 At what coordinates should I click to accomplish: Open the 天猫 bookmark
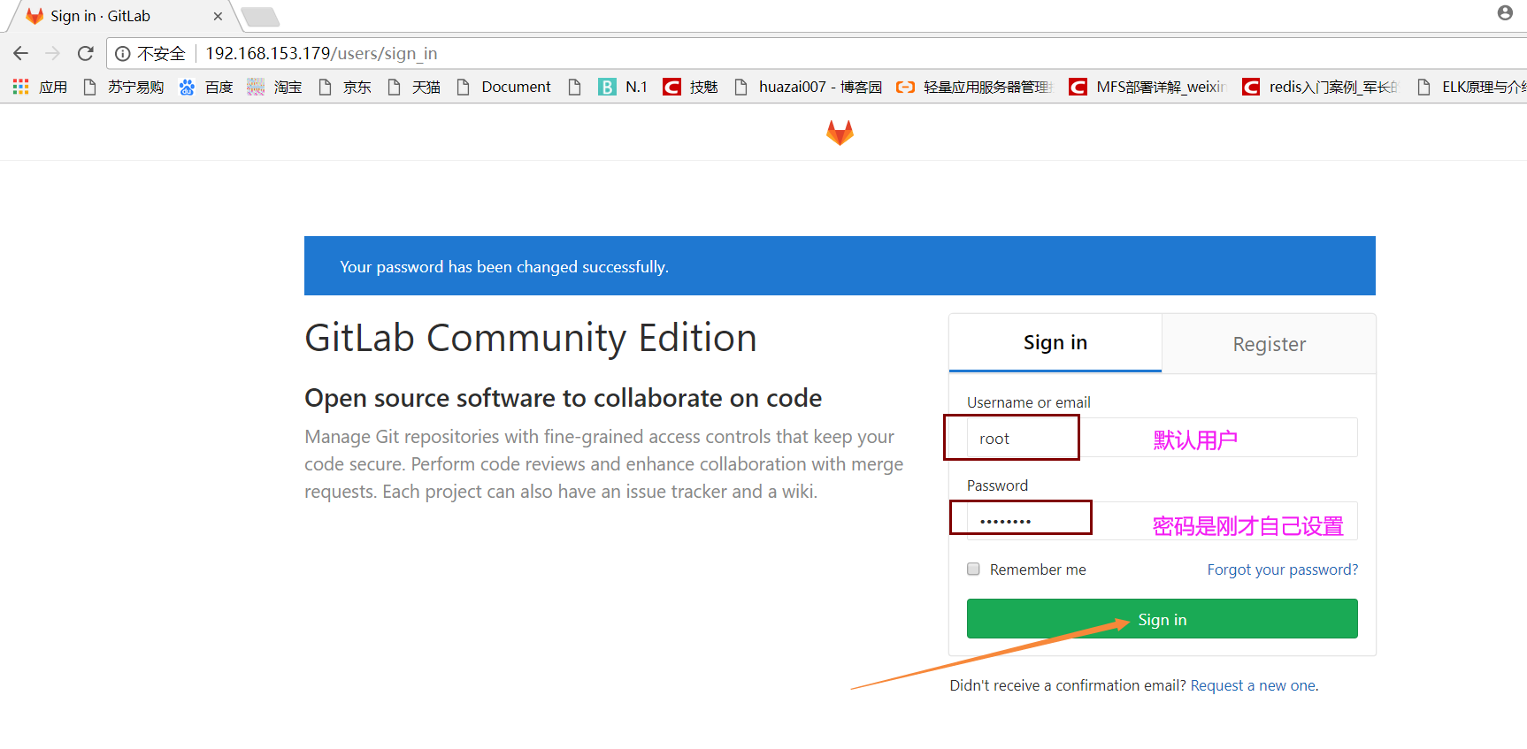413,87
